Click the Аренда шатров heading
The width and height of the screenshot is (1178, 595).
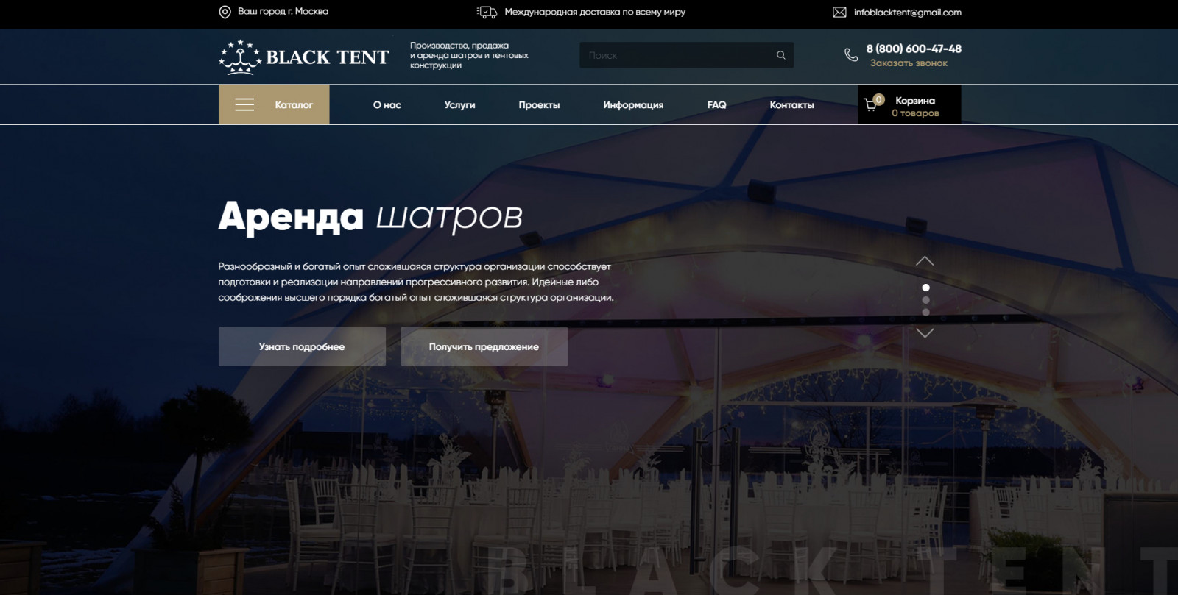click(370, 217)
